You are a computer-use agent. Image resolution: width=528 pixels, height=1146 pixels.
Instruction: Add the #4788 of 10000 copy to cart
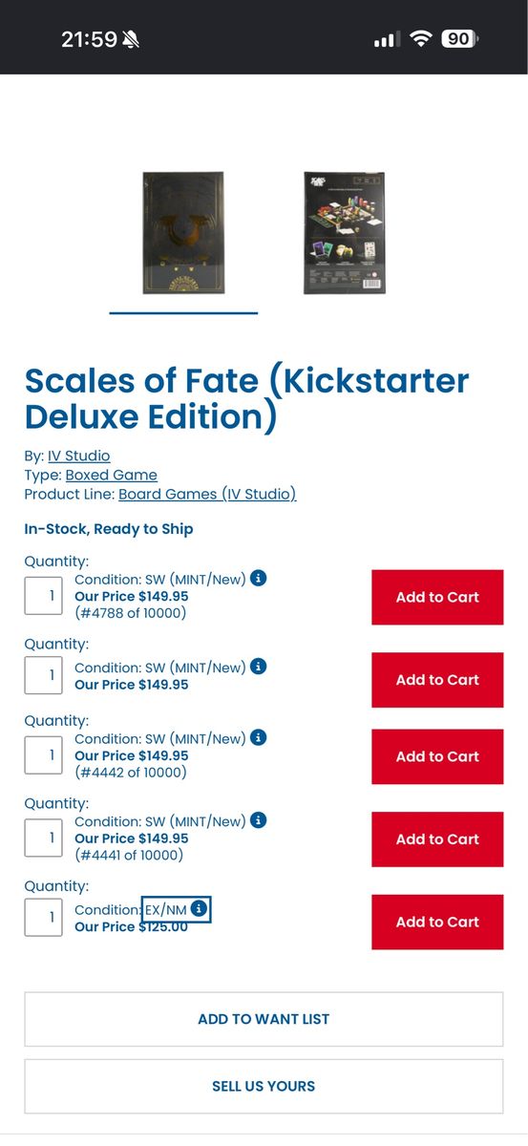click(x=437, y=597)
